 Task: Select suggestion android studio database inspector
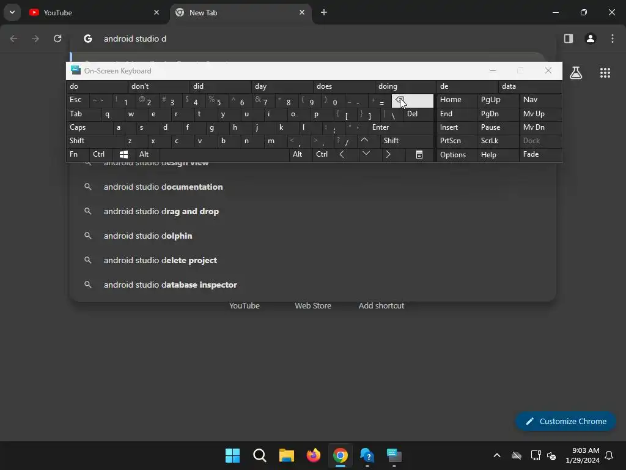[312, 285]
